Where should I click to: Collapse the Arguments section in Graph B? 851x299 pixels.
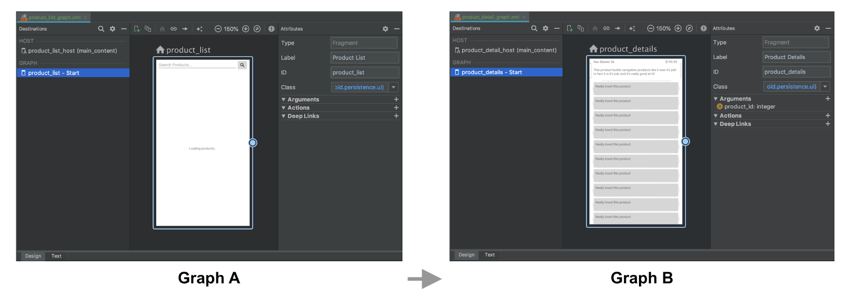click(x=716, y=99)
